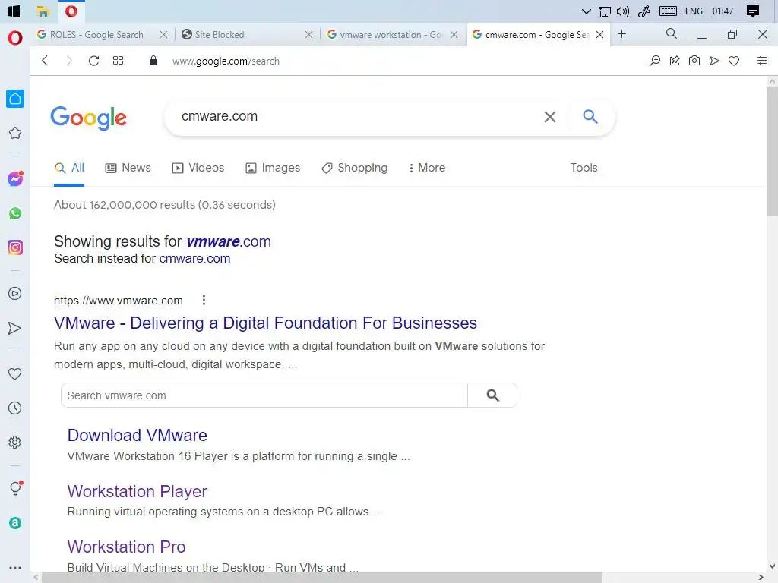Screen dimensions: 778x583
Task: Open Instagram in Opera sidebar
Action: (15, 247)
